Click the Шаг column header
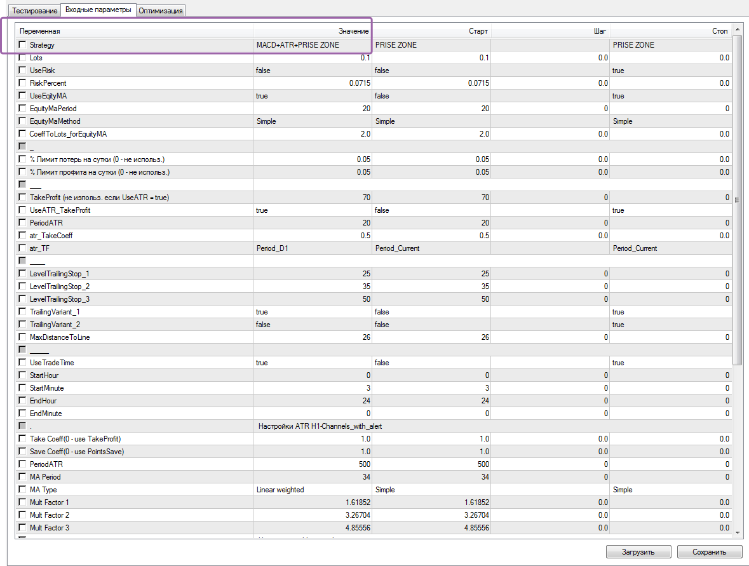 (x=550, y=31)
